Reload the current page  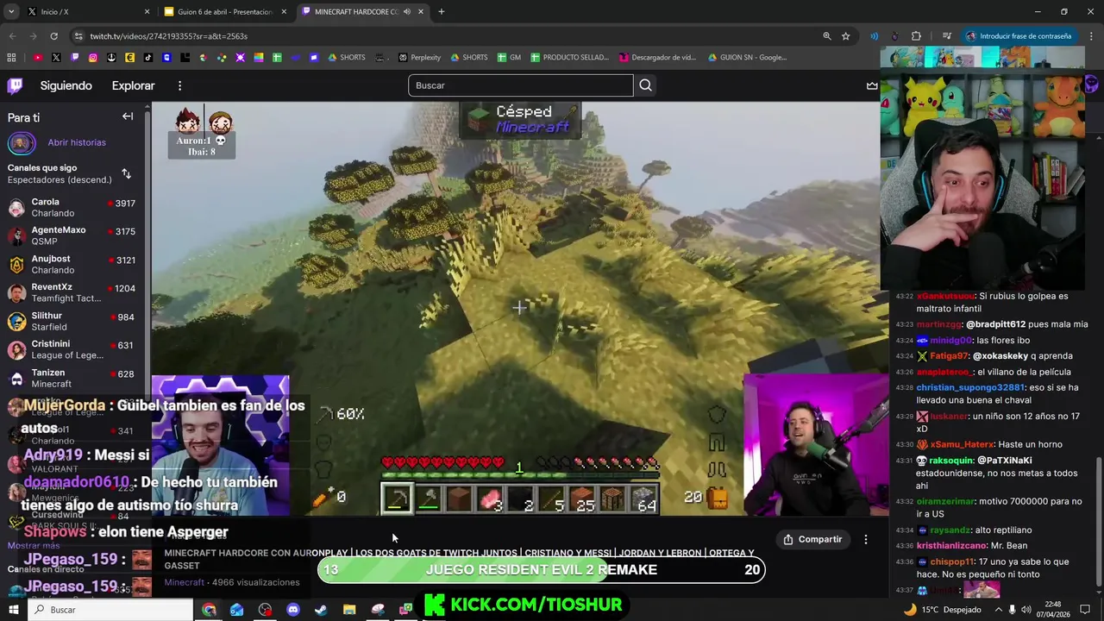[x=53, y=36]
